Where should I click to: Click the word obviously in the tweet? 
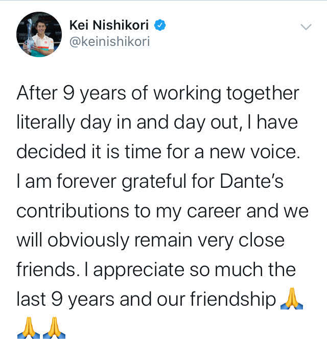tap(88, 240)
